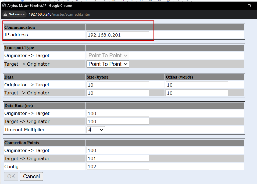Open the disabled Originator -> Target transport dropdown
257x184 pixels.
pyautogui.click(x=108, y=55)
